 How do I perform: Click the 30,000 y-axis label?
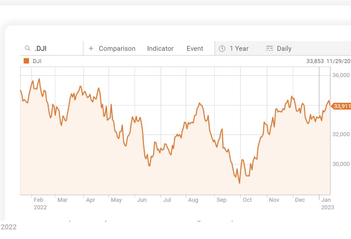click(340, 164)
